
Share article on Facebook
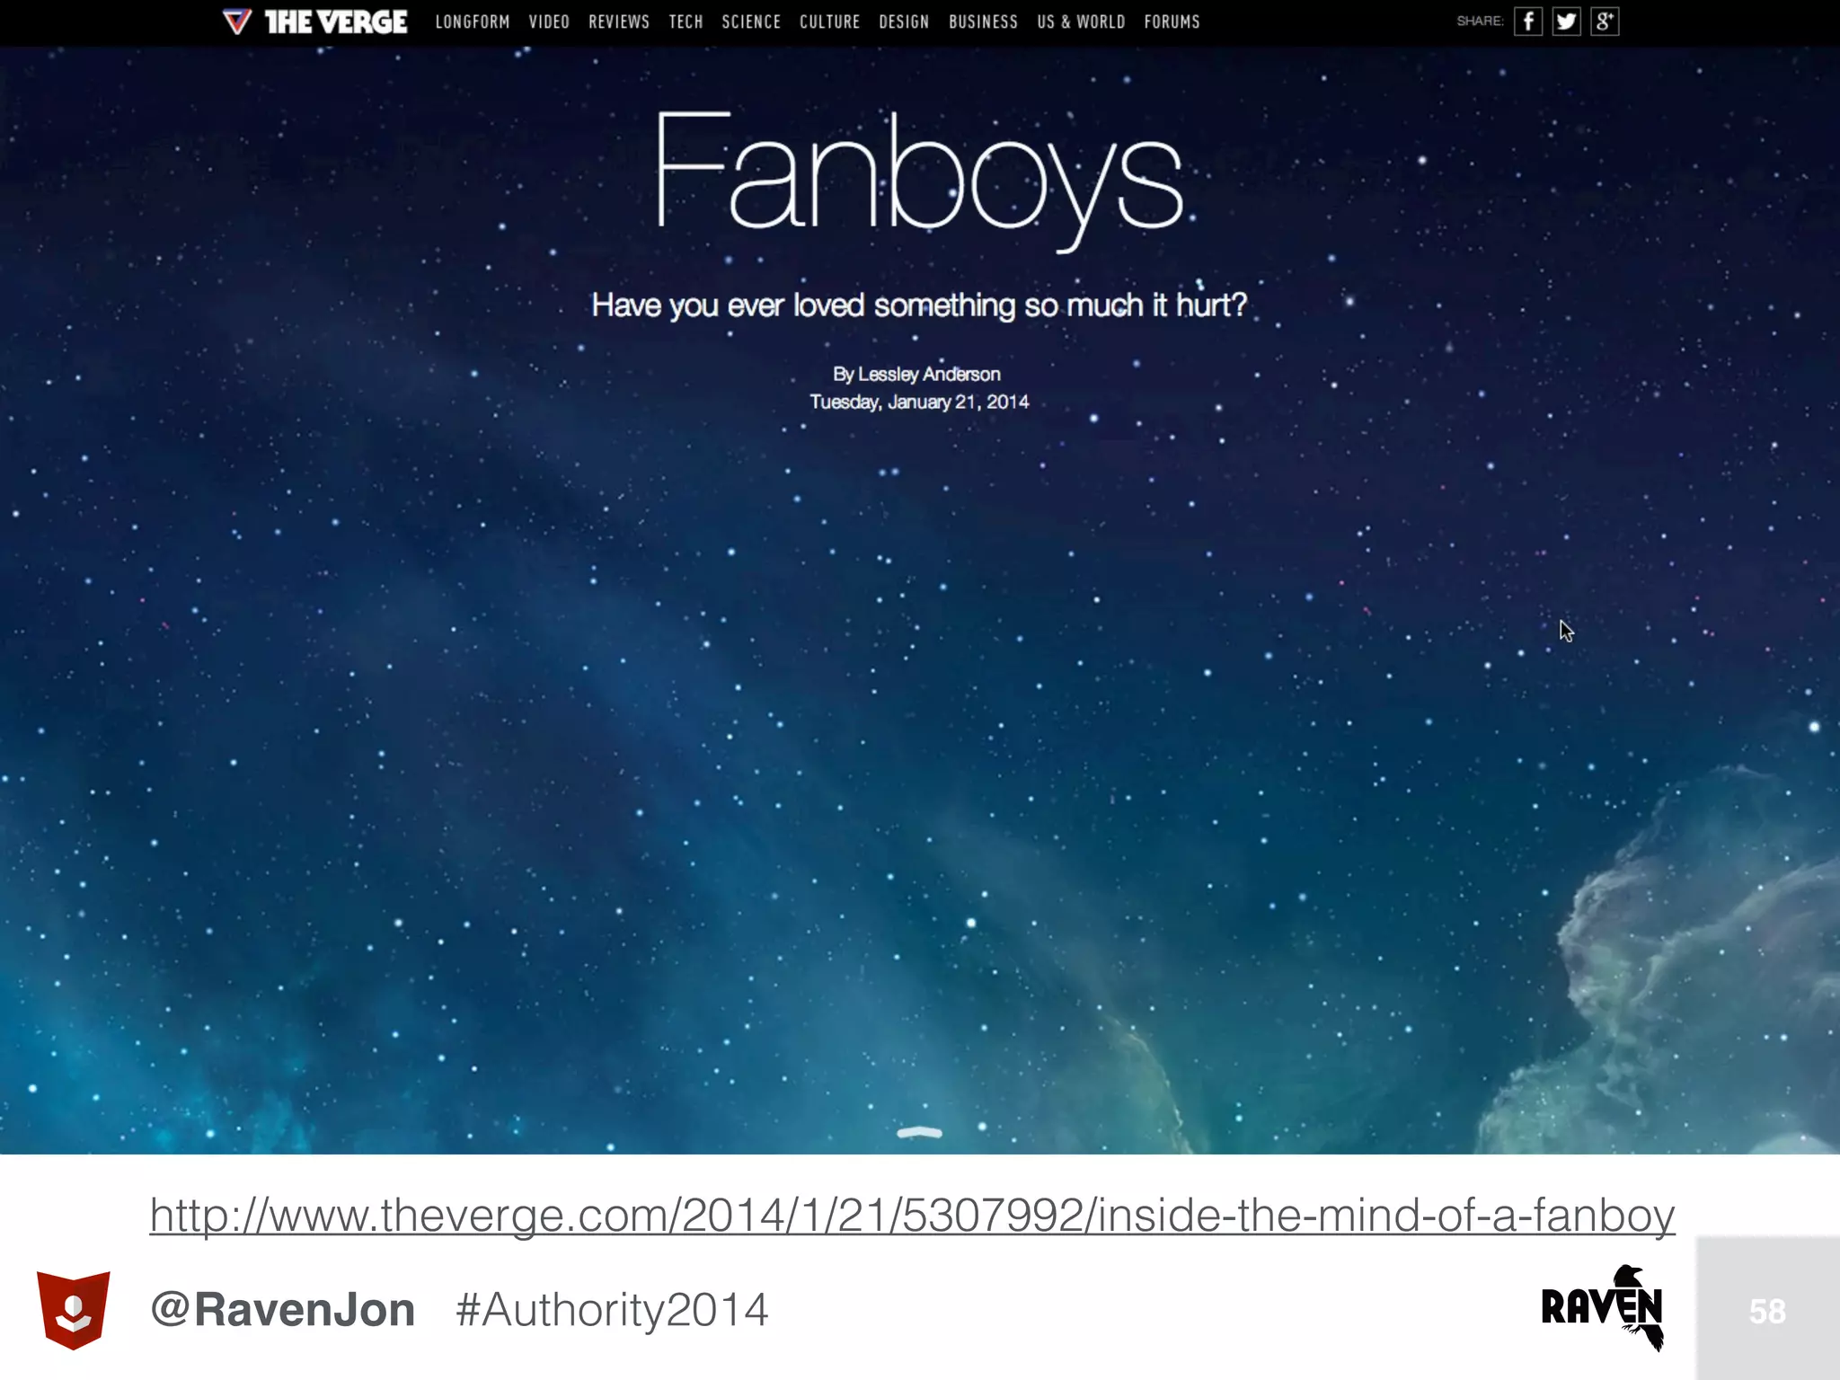tap(1528, 22)
